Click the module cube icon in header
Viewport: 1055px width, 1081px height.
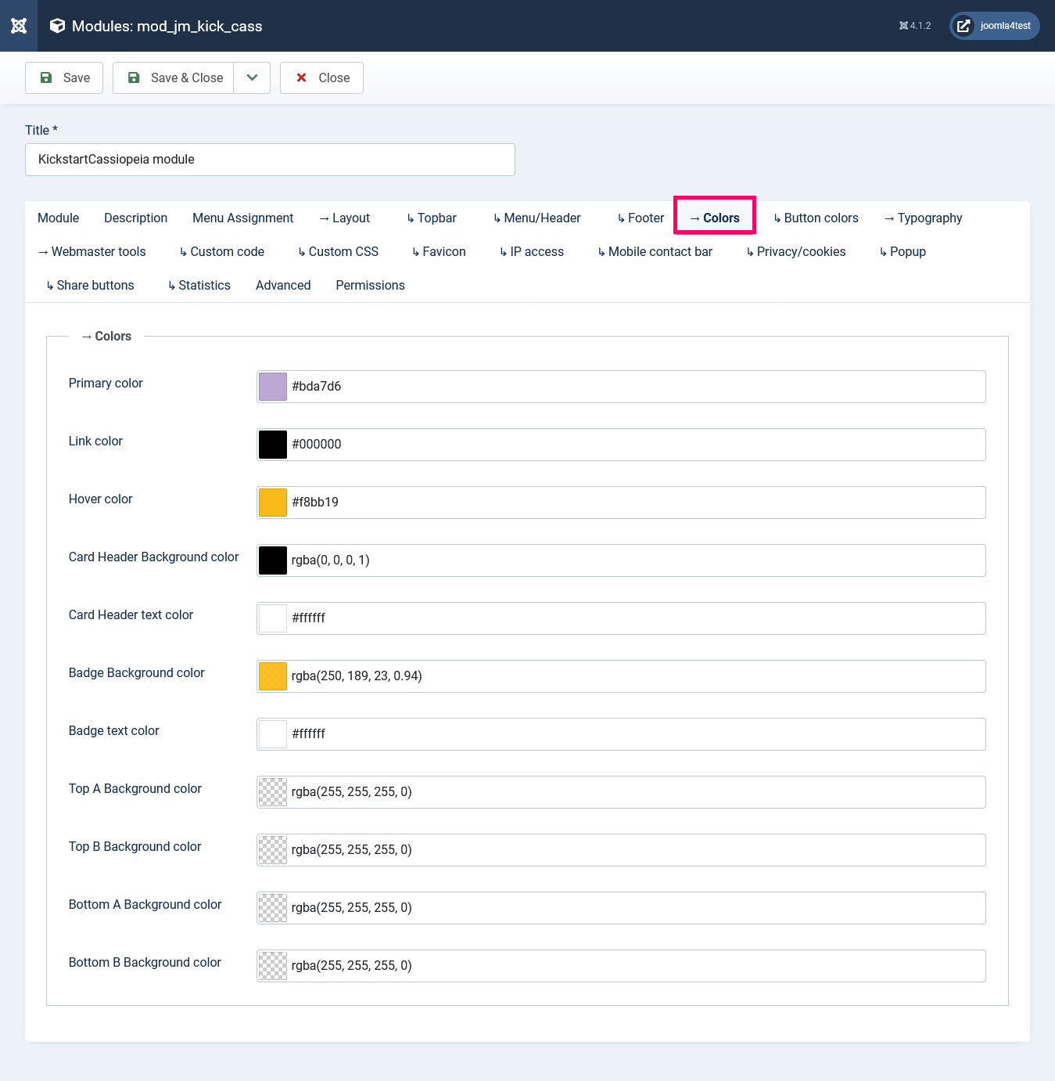pyautogui.click(x=57, y=26)
